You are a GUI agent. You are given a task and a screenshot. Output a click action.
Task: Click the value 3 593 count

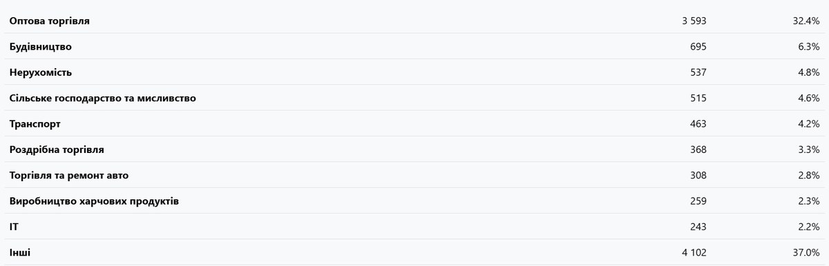pos(694,21)
